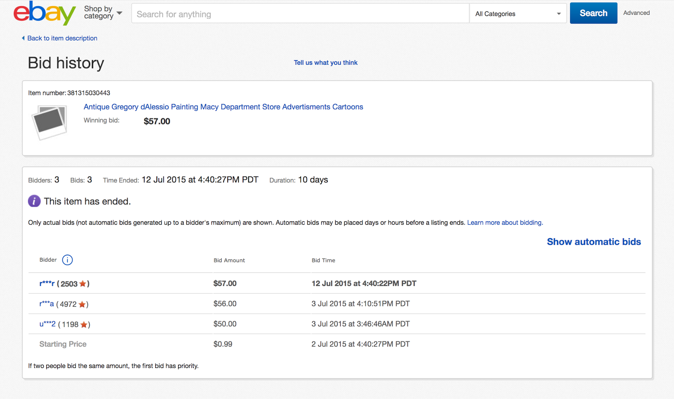Click the Bid history heading
Viewport: 674px width, 399px height.
[x=66, y=63]
